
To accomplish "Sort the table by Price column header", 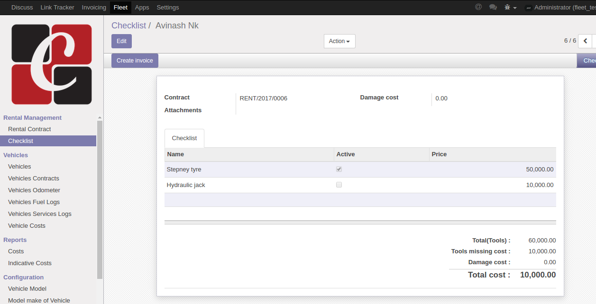I will [439, 154].
